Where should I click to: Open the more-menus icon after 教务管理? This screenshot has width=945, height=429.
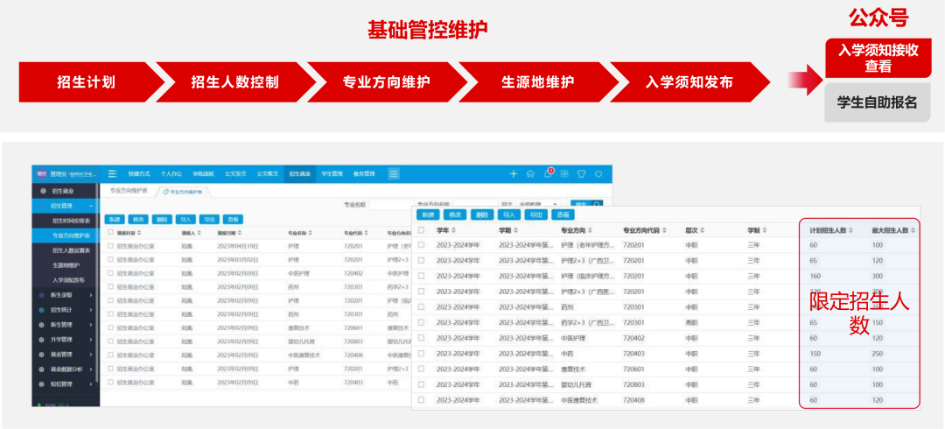(394, 173)
